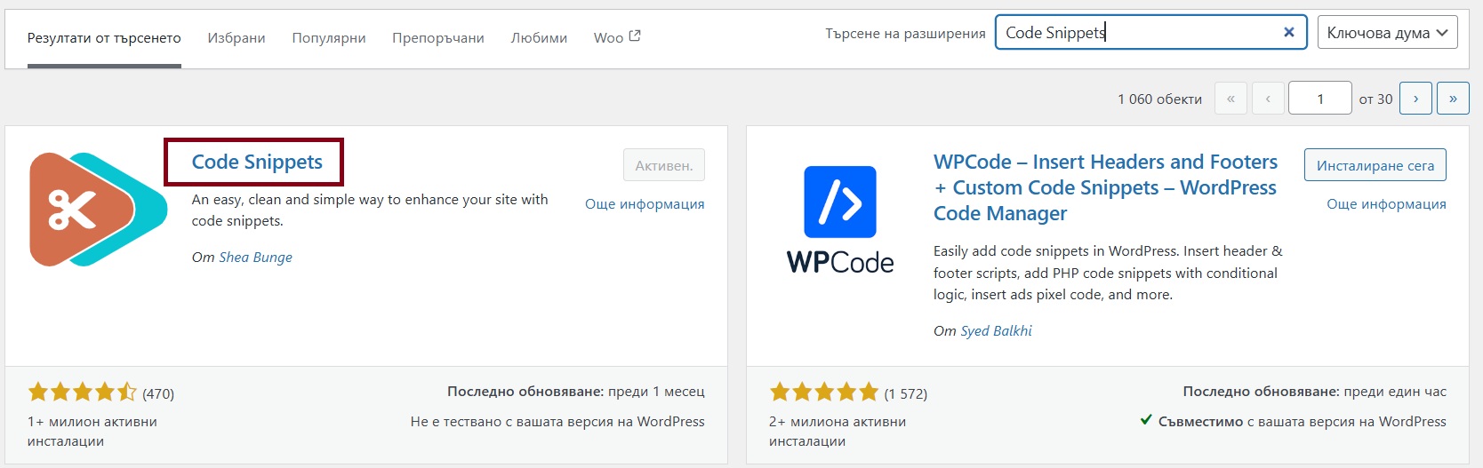Screen dimensions: 1483x468
Task: Click the Code Snippets star rating
Action: [83, 392]
